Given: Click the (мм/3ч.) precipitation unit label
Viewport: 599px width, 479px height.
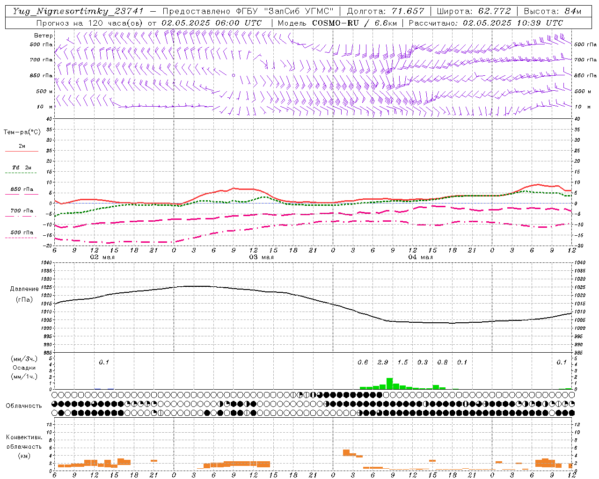Looking at the screenshot, I should click(x=24, y=359).
